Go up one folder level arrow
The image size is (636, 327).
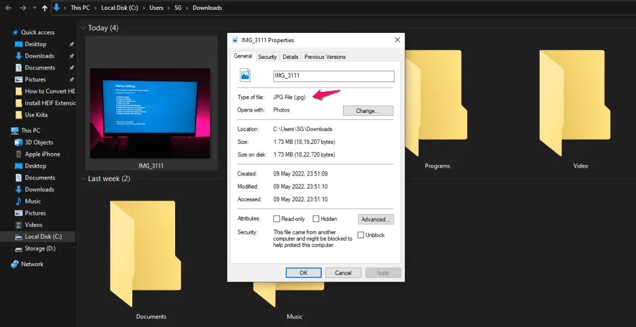click(x=45, y=7)
